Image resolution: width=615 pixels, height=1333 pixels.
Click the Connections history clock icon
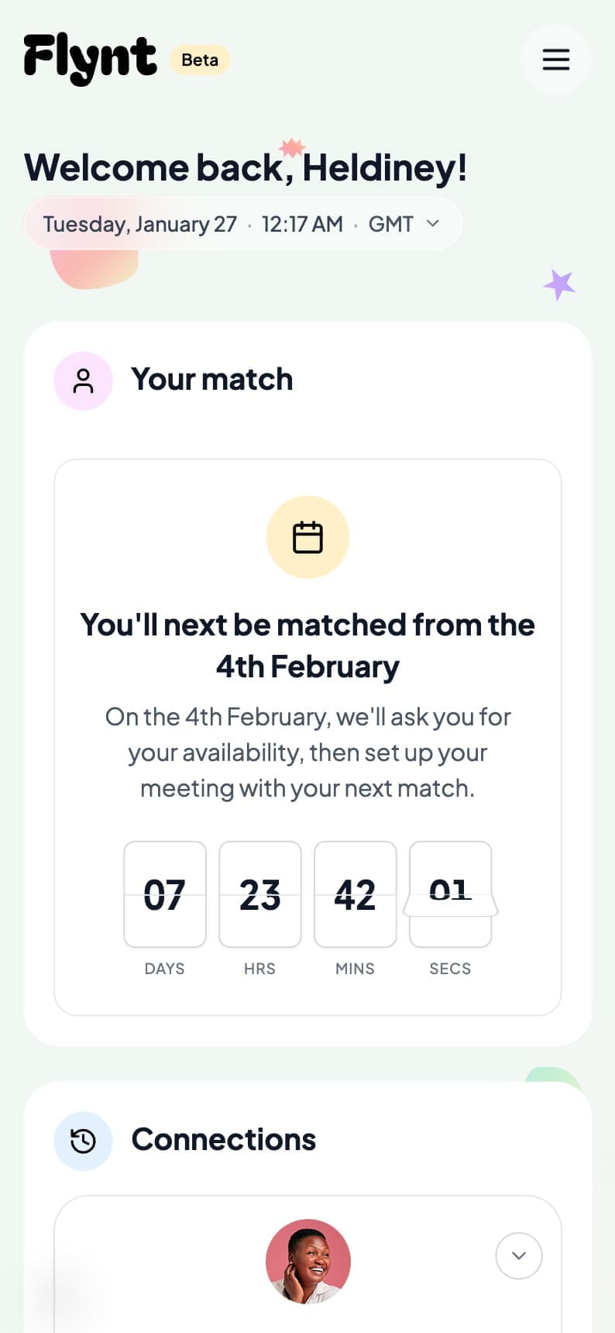pyautogui.click(x=83, y=1140)
